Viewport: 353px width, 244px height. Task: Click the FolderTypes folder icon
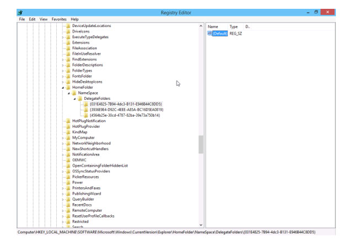68,71
